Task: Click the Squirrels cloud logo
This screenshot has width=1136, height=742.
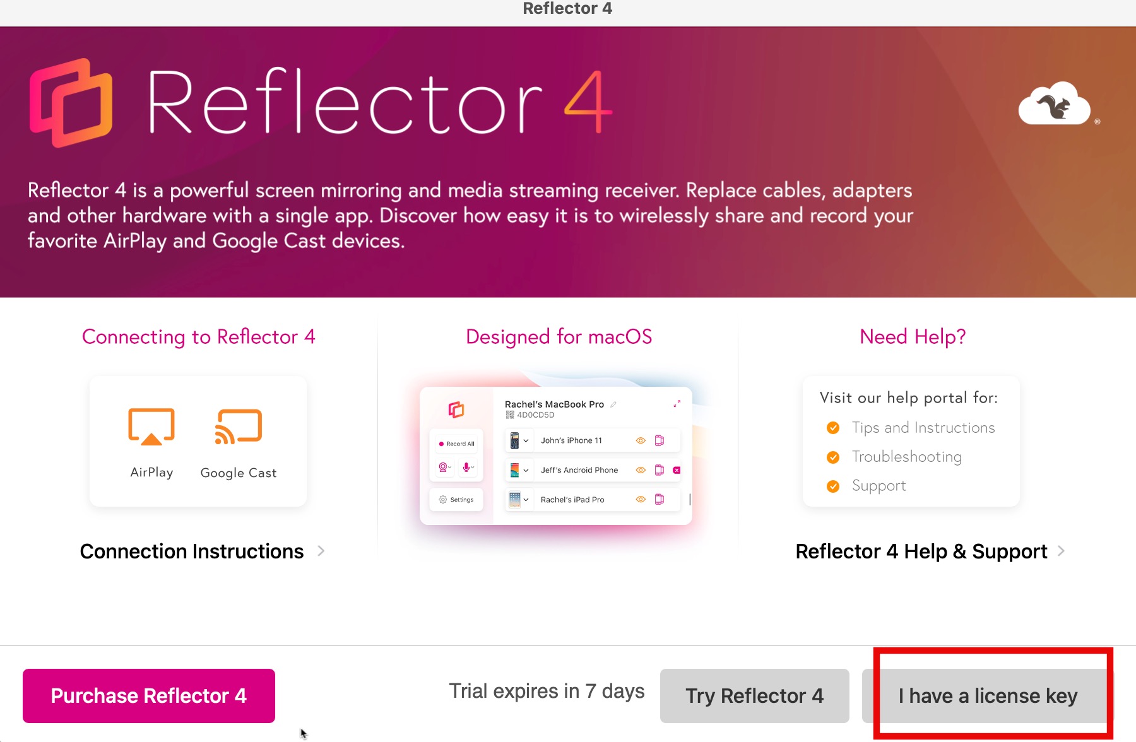Action: click(1054, 104)
